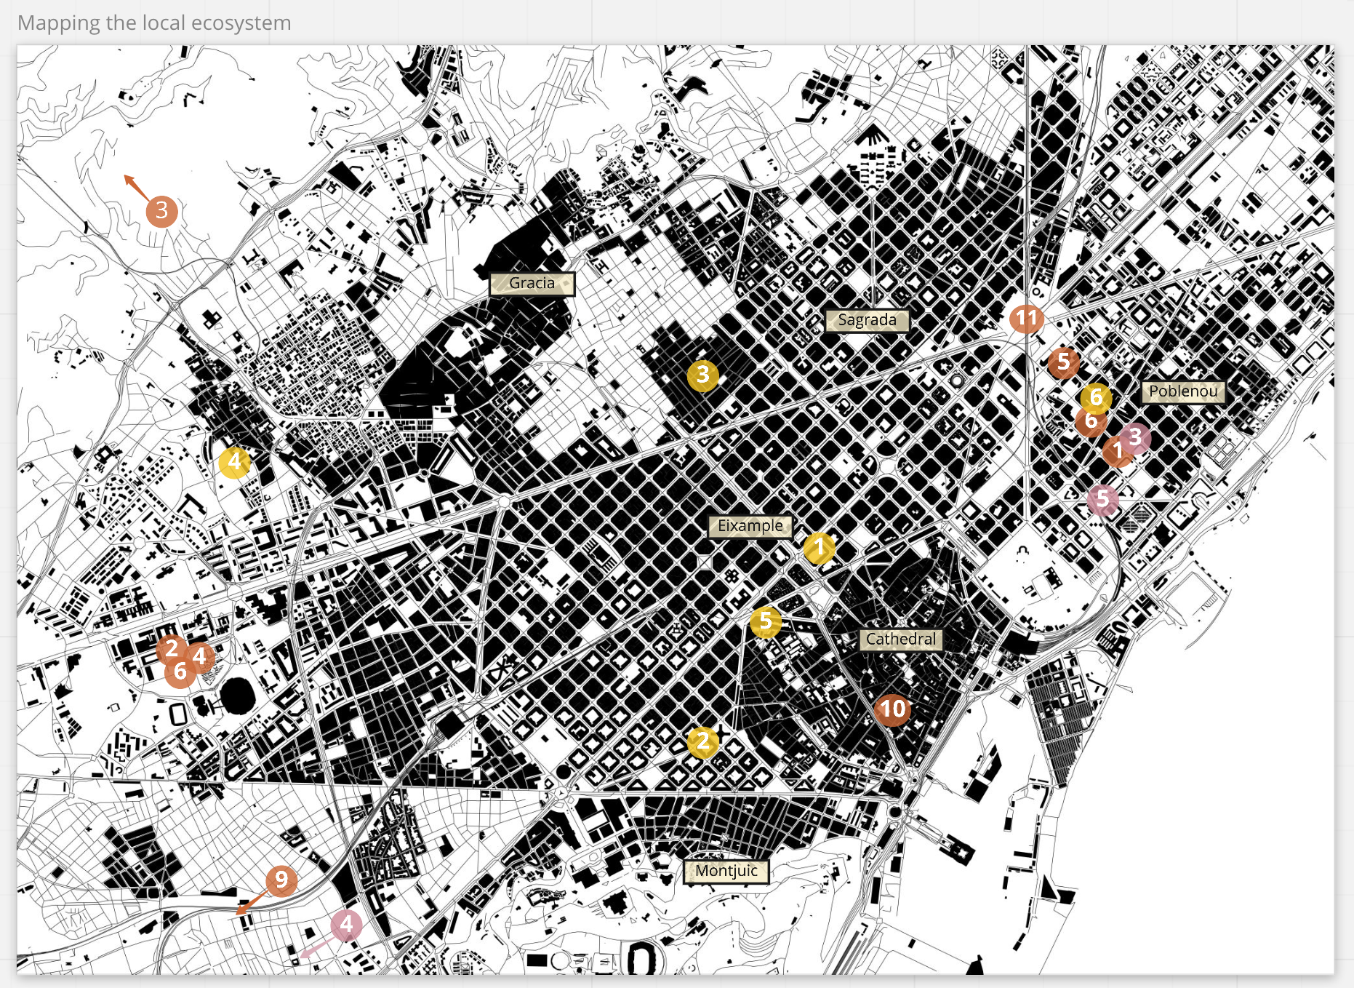
Task: Select the orange 3 marker with arrow
Action: (x=161, y=211)
